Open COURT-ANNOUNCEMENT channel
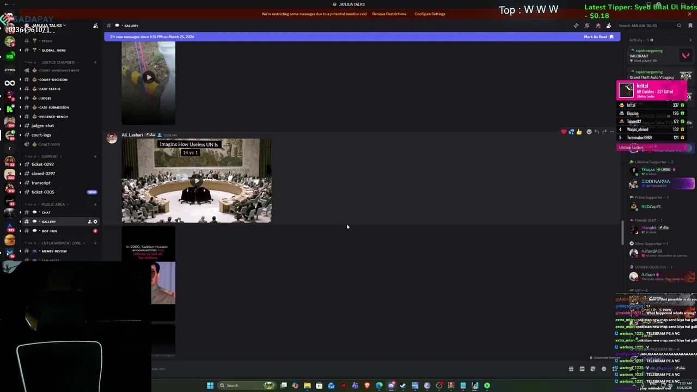Viewport: 697px width, 392px height. click(x=60, y=70)
